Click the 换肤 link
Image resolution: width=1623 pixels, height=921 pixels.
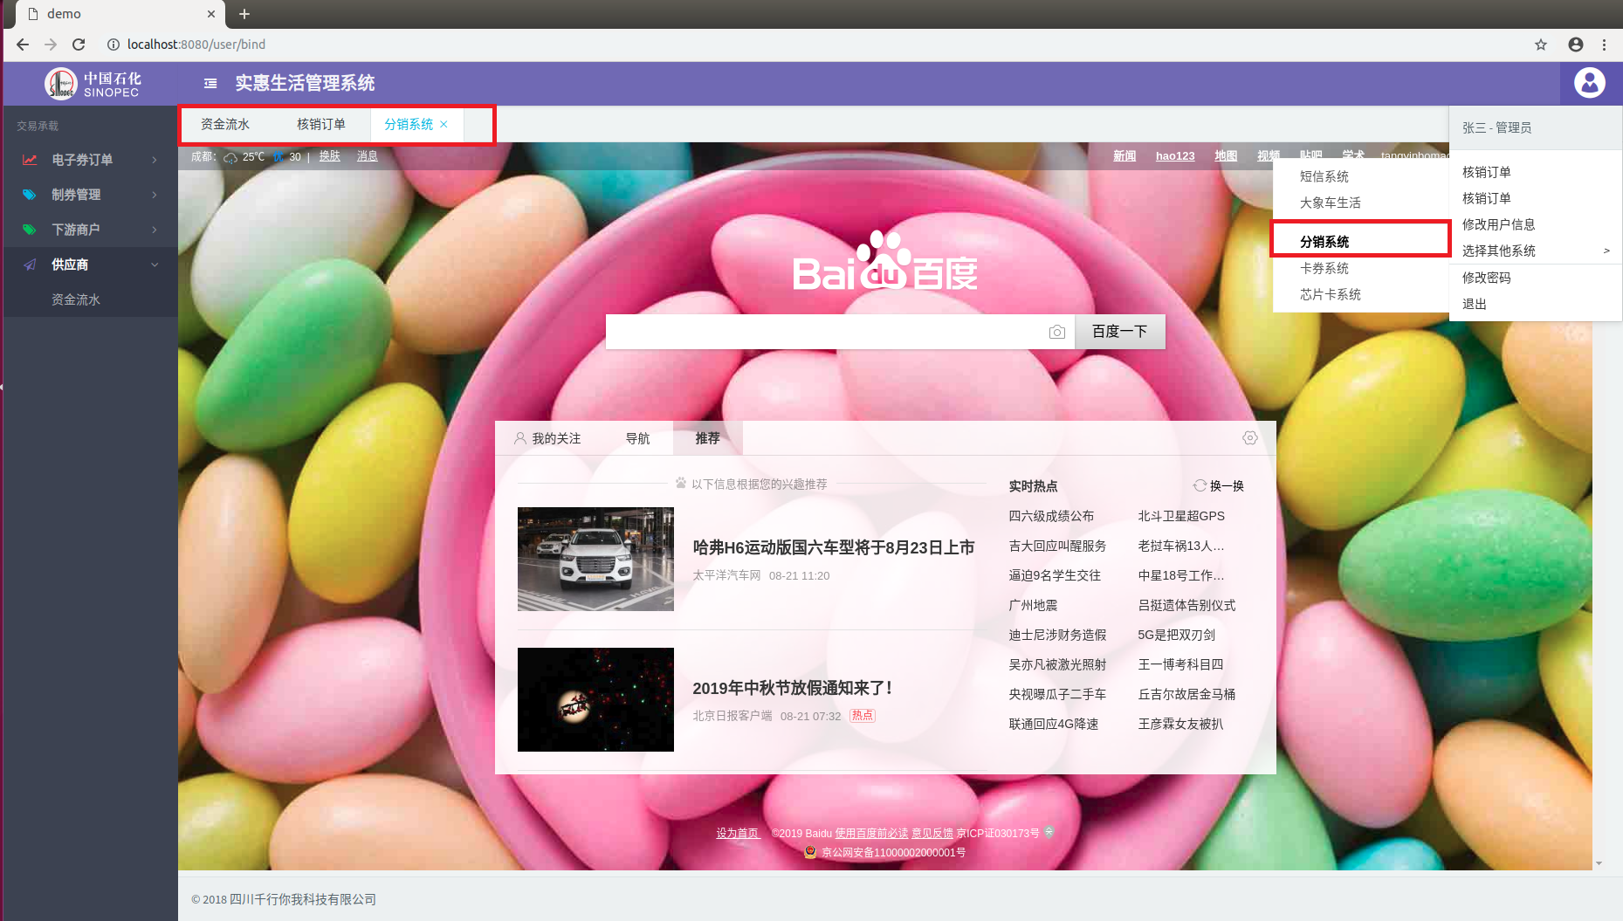pos(329,156)
